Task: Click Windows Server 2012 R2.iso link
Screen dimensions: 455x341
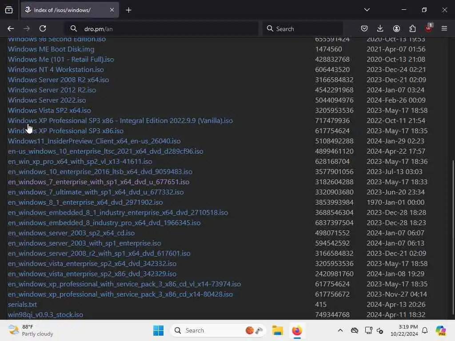Action: click(x=52, y=90)
